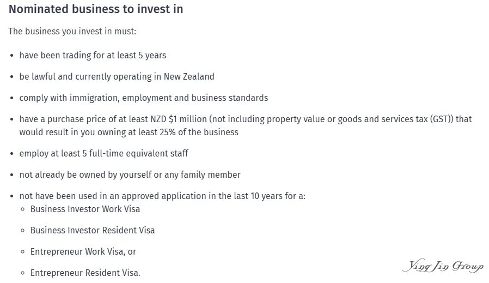
Task: Click the words "New Zealand" in the list
Action: click(189, 76)
